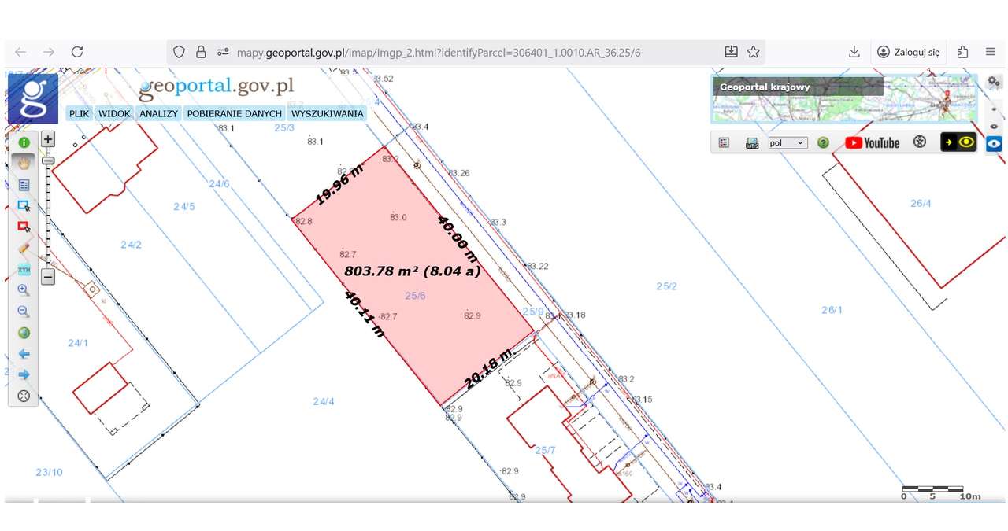Open help with green question mark
The height and width of the screenshot is (531, 1008).
click(x=823, y=143)
